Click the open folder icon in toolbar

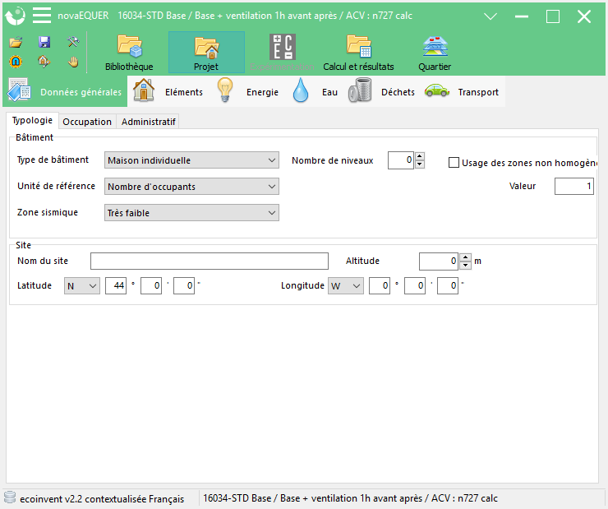point(16,41)
